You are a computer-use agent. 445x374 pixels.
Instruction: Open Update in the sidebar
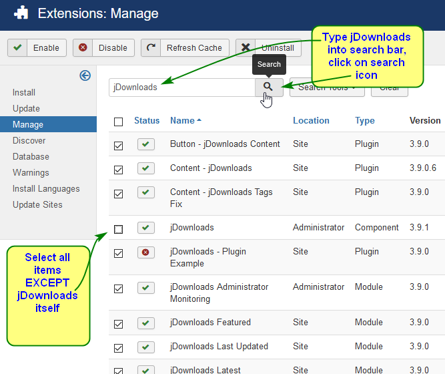(x=26, y=109)
